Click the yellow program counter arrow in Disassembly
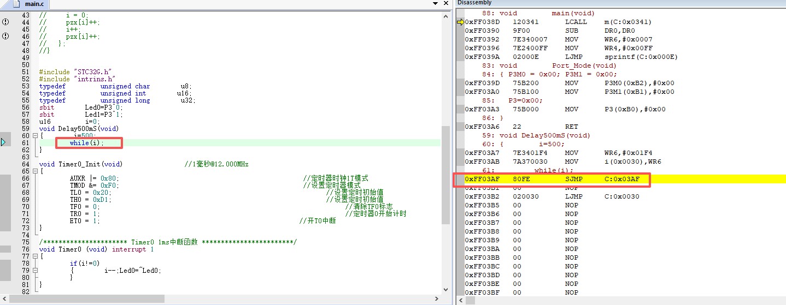 click(460, 22)
